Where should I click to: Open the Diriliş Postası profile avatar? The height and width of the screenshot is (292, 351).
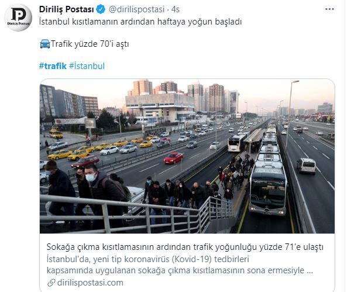tap(18, 18)
